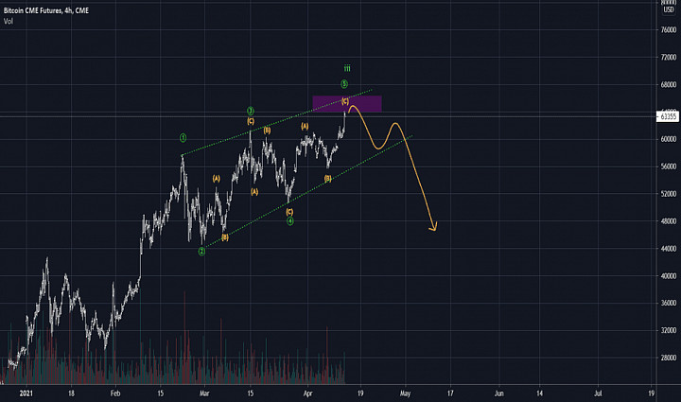Click the 72000 price axis label
The image size is (681, 402).
669,58
